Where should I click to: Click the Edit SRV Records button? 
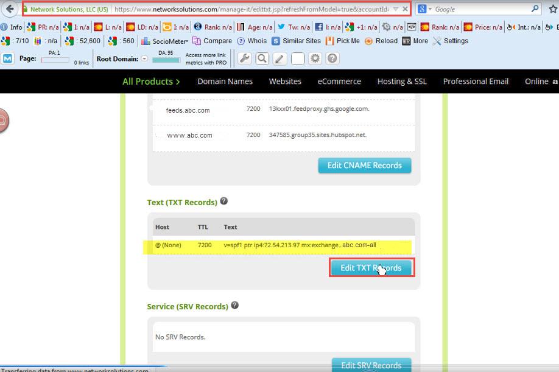(x=371, y=365)
